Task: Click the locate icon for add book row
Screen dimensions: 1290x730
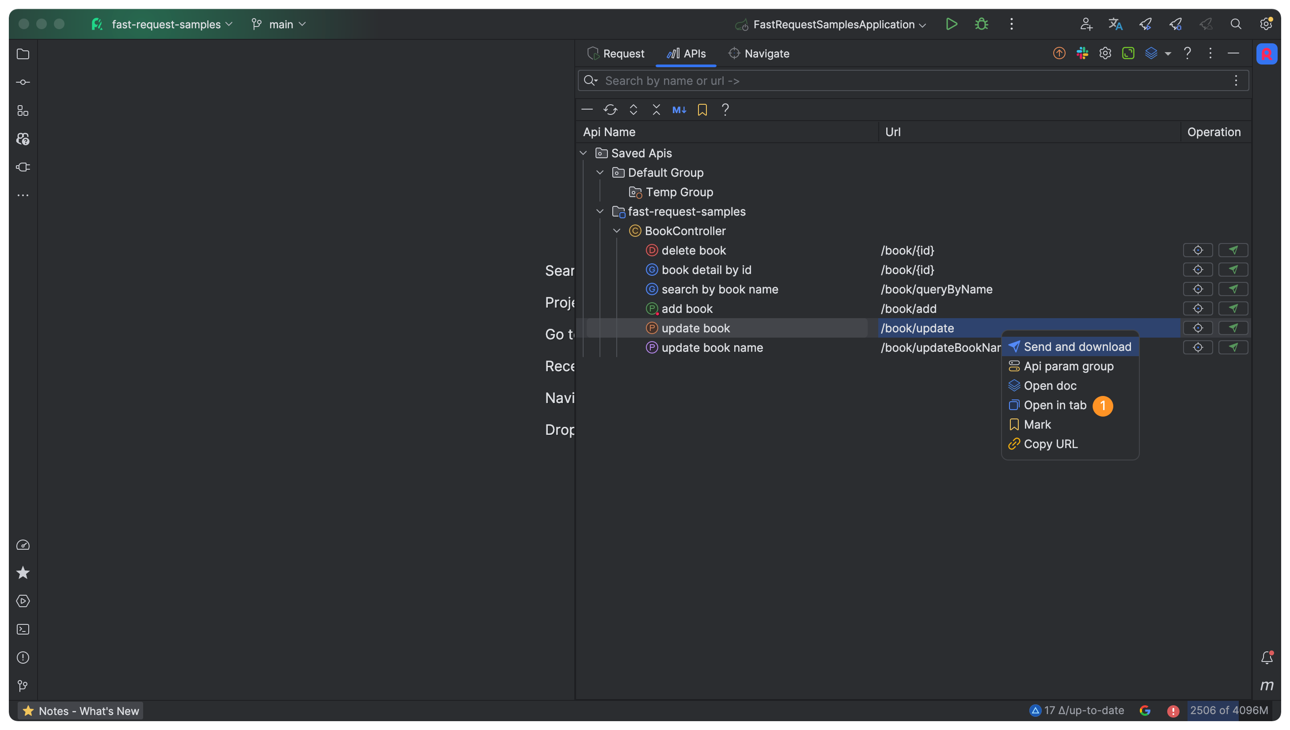Action: 1198,309
